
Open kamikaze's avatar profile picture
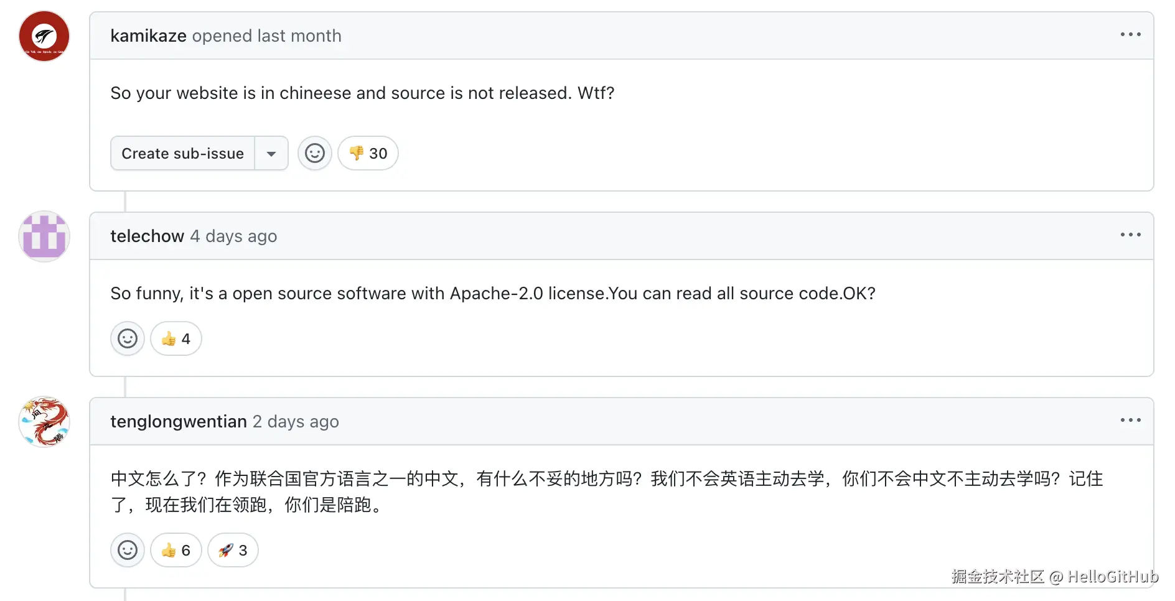(x=44, y=36)
